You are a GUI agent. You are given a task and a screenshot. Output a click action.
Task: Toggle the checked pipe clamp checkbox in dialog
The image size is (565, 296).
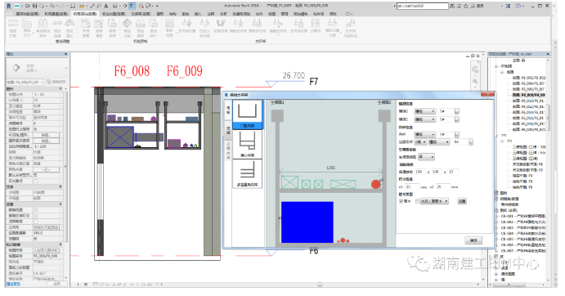coord(401,201)
